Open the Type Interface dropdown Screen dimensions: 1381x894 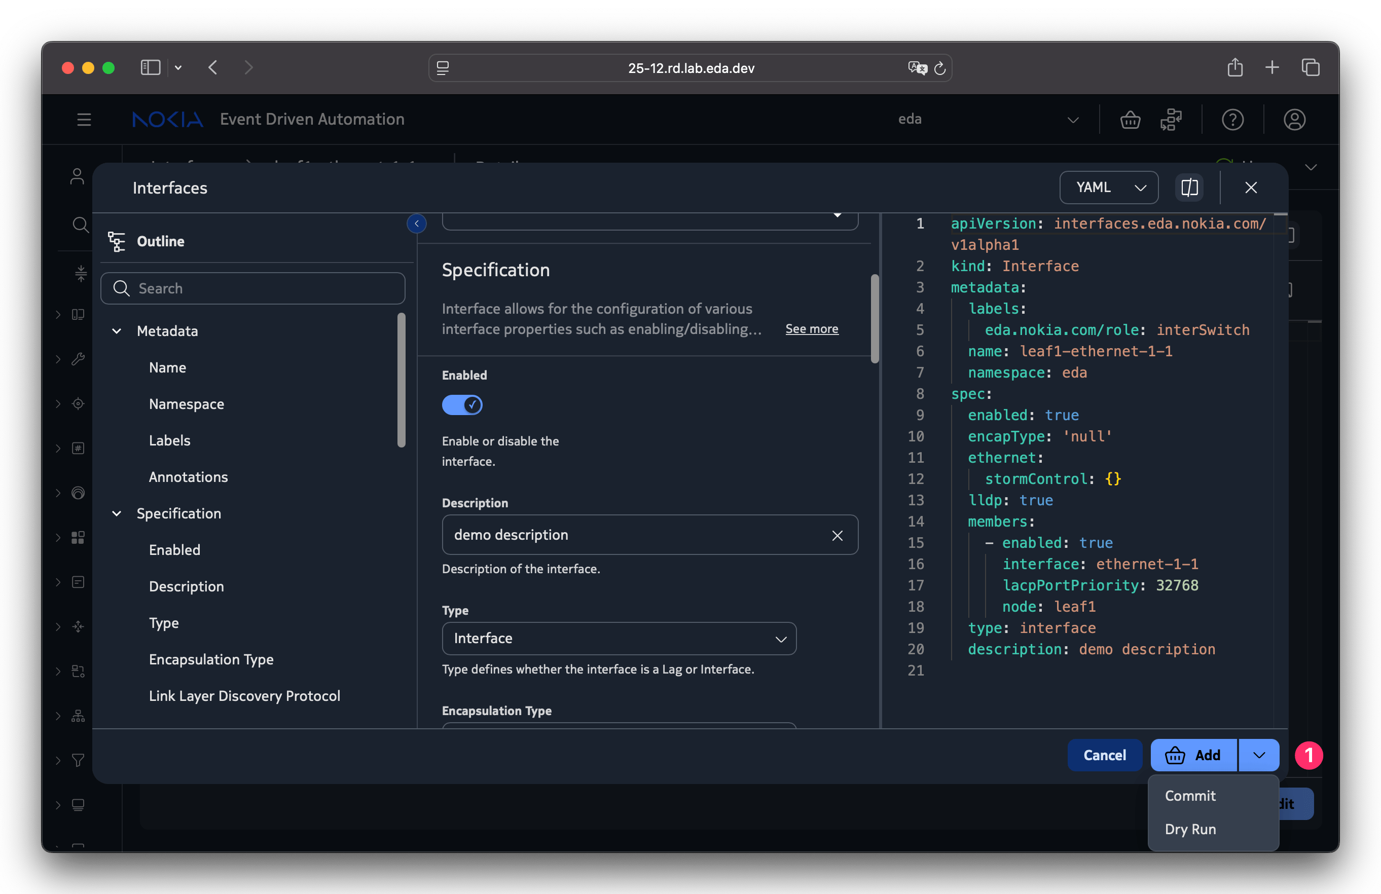(619, 638)
